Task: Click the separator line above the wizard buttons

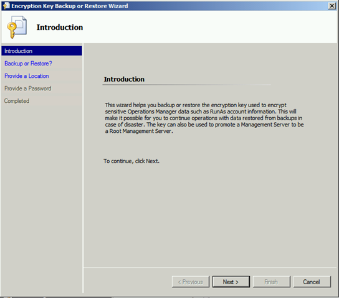Action: 210,267
